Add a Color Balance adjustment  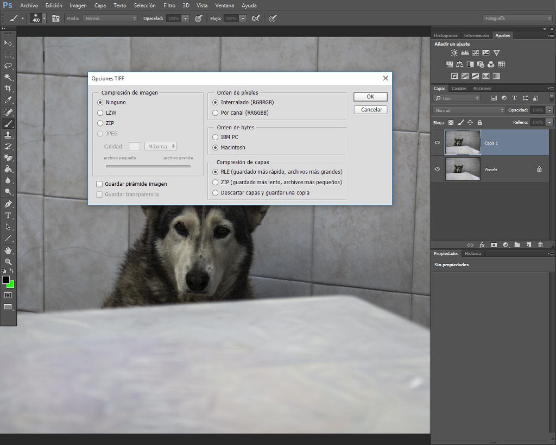pos(459,65)
